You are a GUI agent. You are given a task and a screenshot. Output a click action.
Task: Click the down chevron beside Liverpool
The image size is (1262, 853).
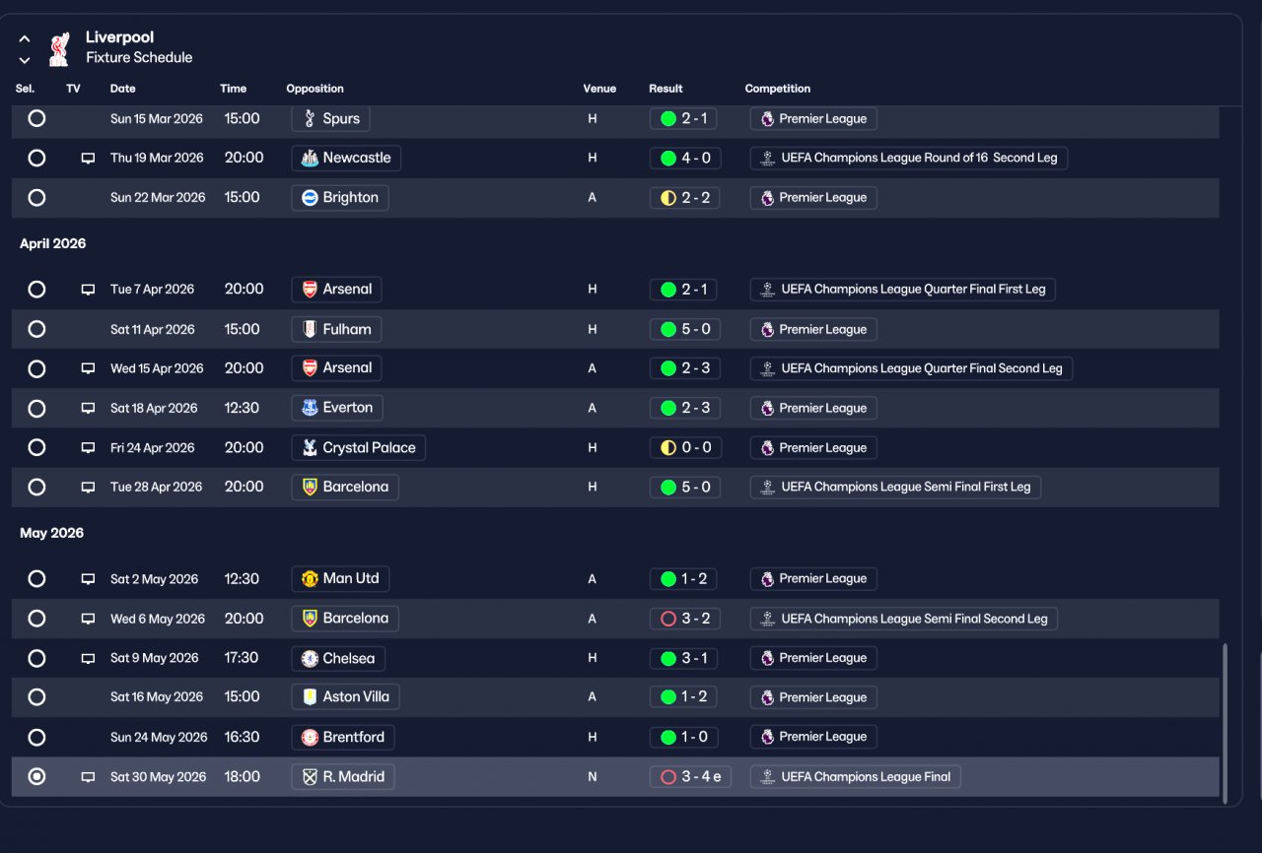(x=25, y=60)
